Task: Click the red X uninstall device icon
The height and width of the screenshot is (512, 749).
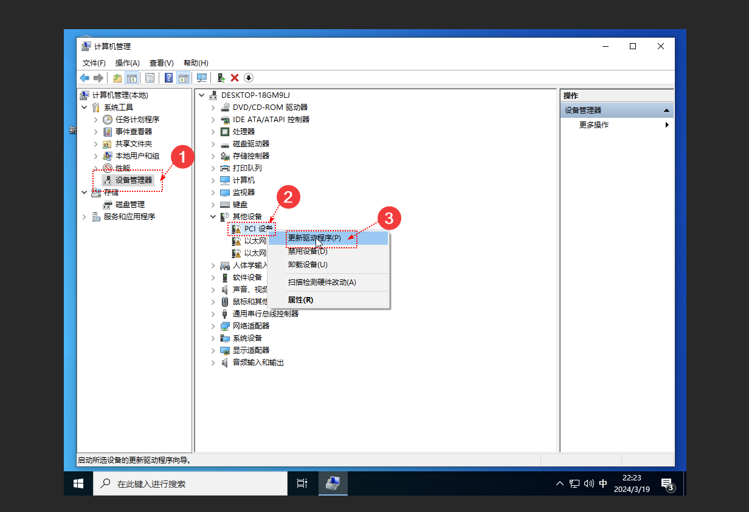Action: (x=235, y=78)
